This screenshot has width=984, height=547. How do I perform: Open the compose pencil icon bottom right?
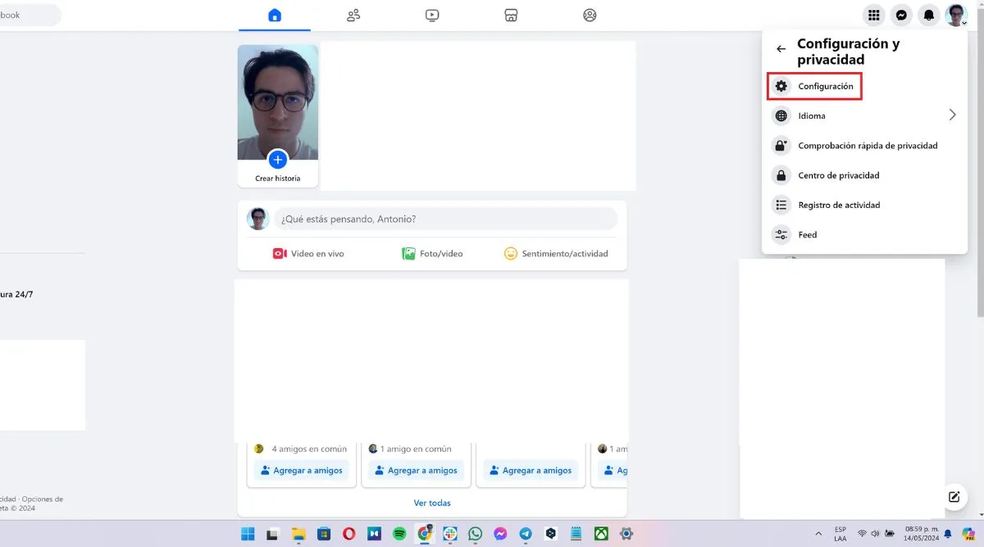pyautogui.click(x=954, y=496)
